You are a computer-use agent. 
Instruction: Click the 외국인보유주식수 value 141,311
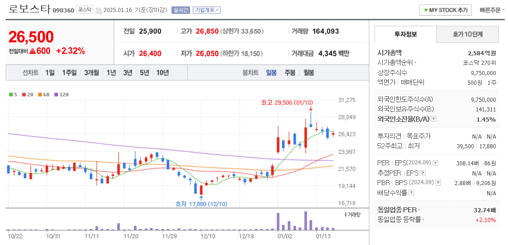pyautogui.click(x=486, y=110)
